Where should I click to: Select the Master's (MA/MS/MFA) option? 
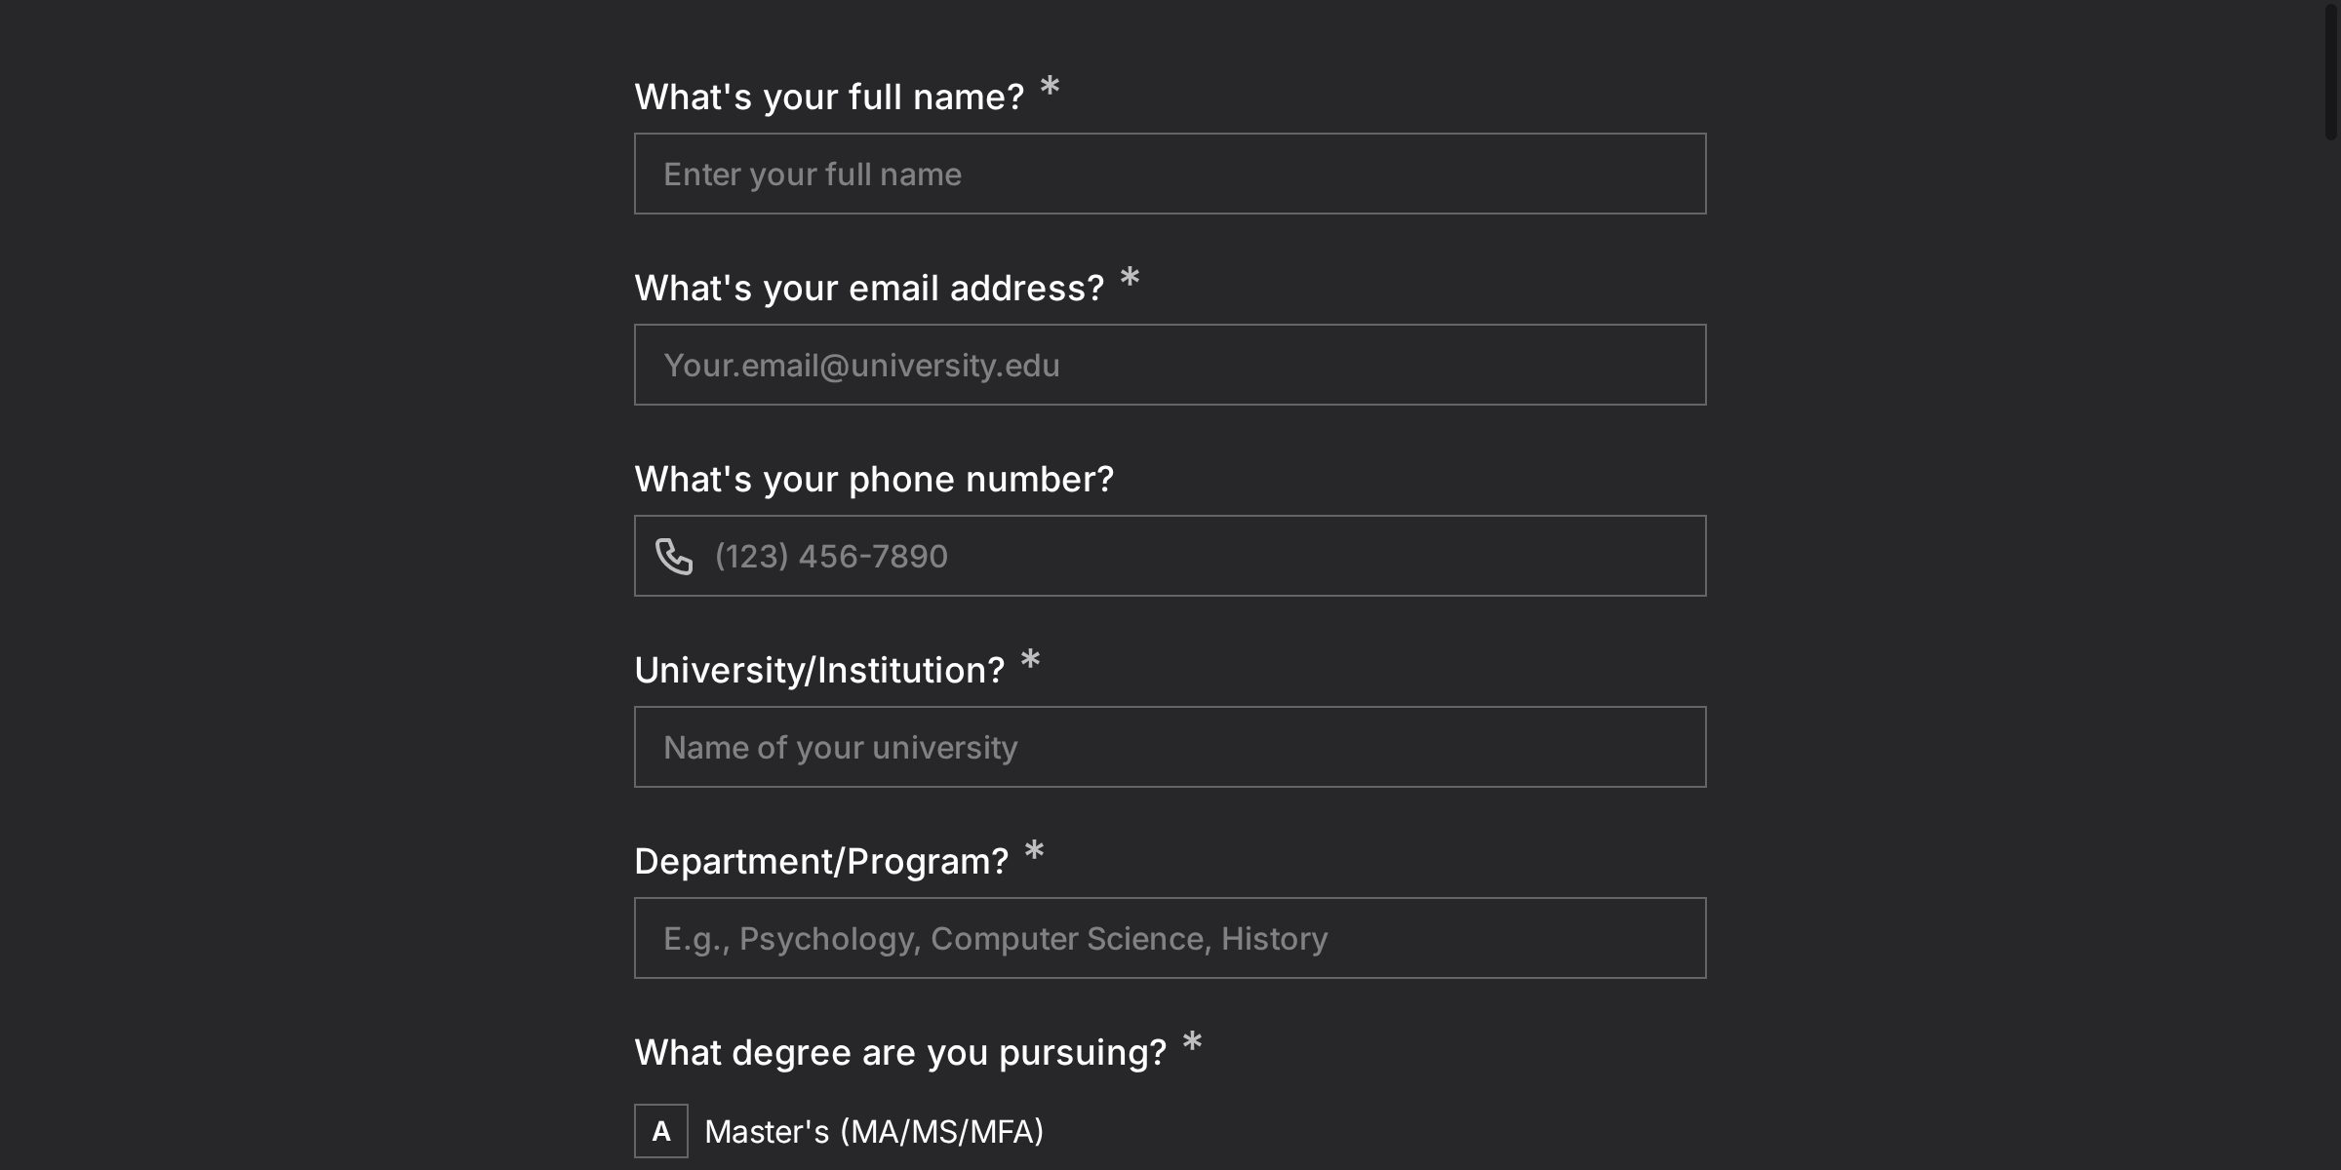point(873,1131)
